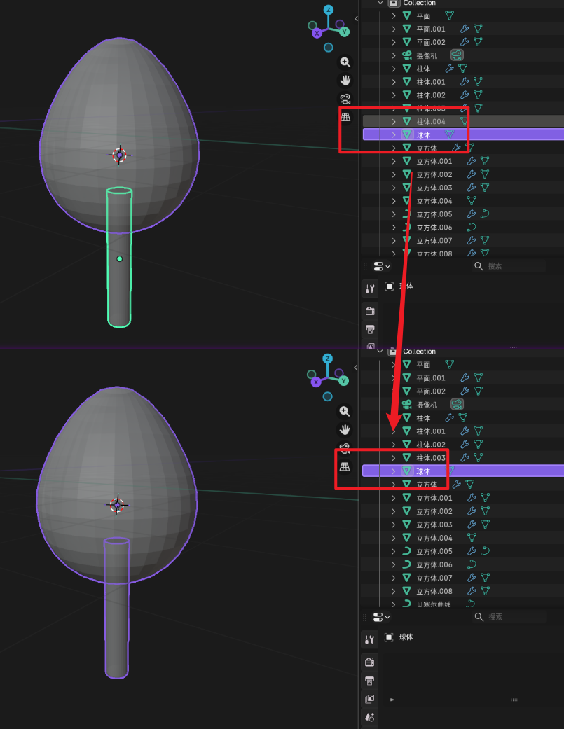Open Tool properties tab in lower properties editor

[x=370, y=639]
